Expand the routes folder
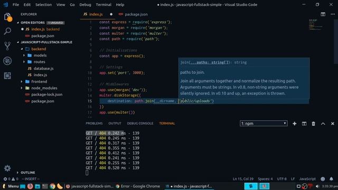Screen dimensions: 338x190 [39, 62]
